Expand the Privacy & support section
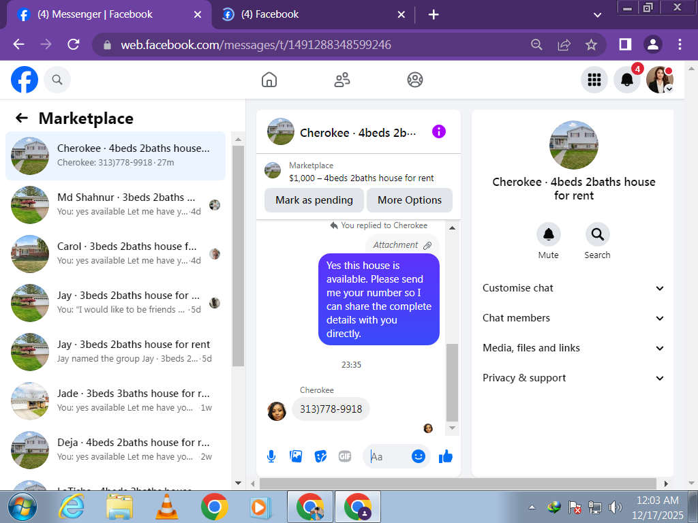This screenshot has height=523, width=698. pos(573,378)
